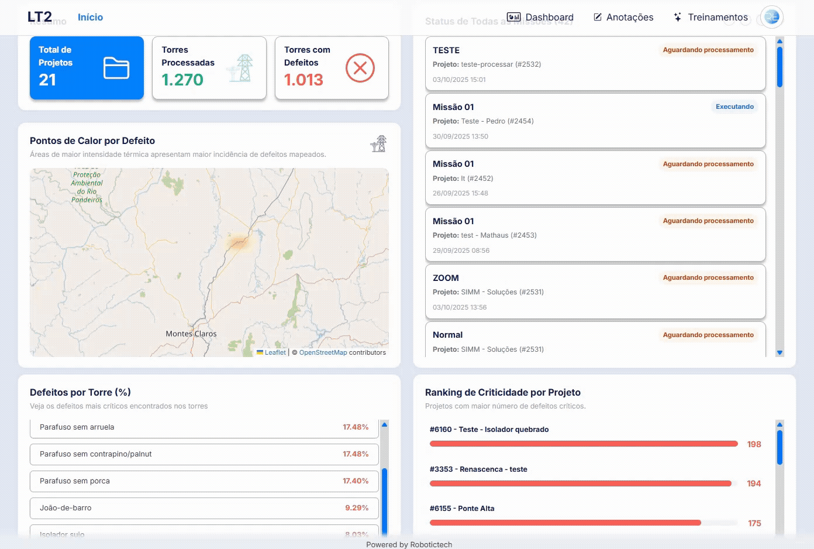Select the Parafuso sem contrapino/palnut row
The height and width of the screenshot is (549, 814).
(204, 454)
